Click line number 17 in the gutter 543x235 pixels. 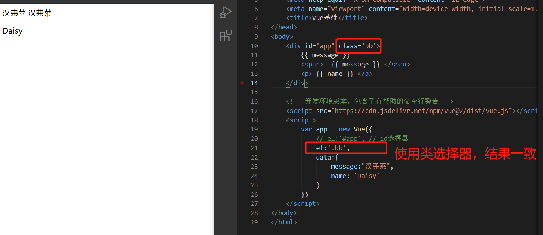(x=254, y=111)
